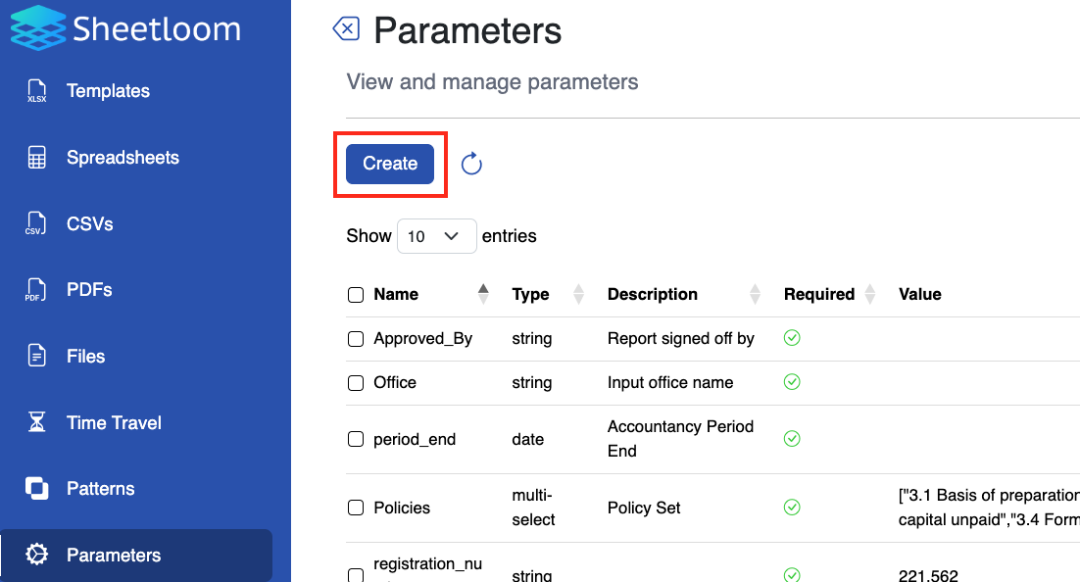Select Templates from the navigation menu
The height and width of the screenshot is (582, 1080).
coord(108,90)
